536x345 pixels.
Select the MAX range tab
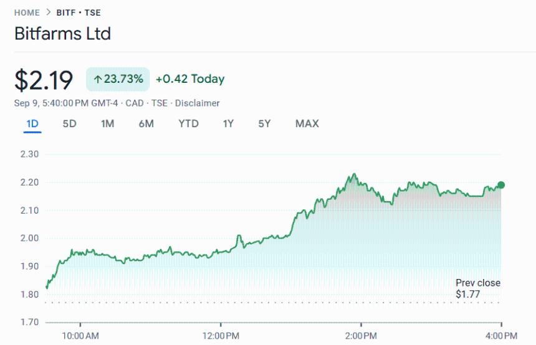click(x=307, y=123)
